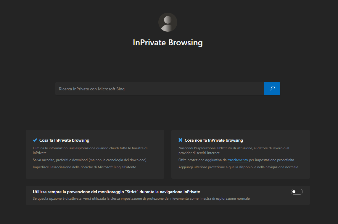Click the InPrivate profile avatar icon
This screenshot has height=224, width=338.
168,22
